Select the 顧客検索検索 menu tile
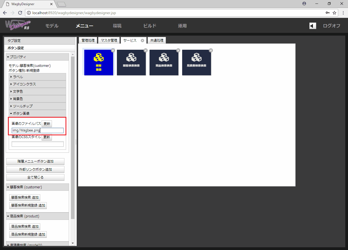This screenshot has height=250, width=348. [131, 62]
